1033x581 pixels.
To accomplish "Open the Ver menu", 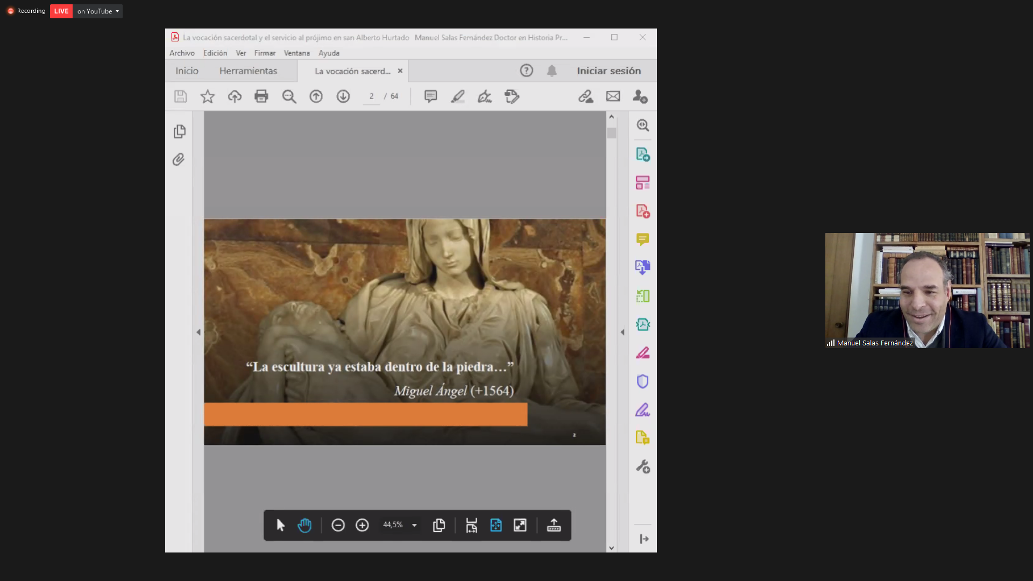I will coord(241,53).
